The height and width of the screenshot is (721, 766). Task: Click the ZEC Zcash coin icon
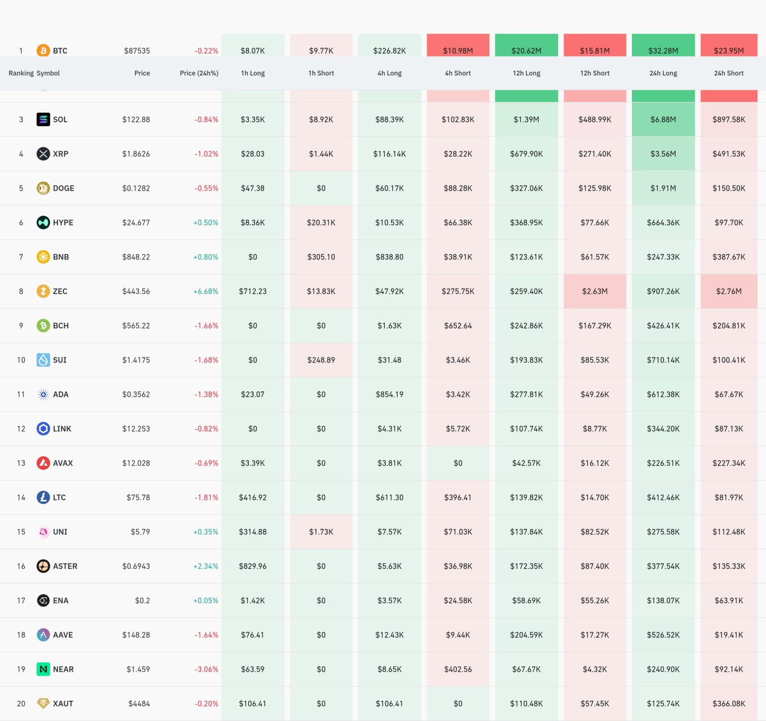point(43,291)
